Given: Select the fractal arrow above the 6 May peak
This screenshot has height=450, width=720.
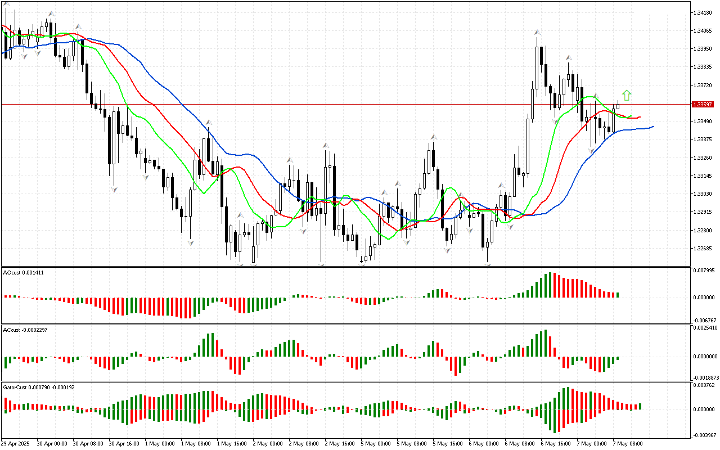Looking at the screenshot, I should [538, 33].
